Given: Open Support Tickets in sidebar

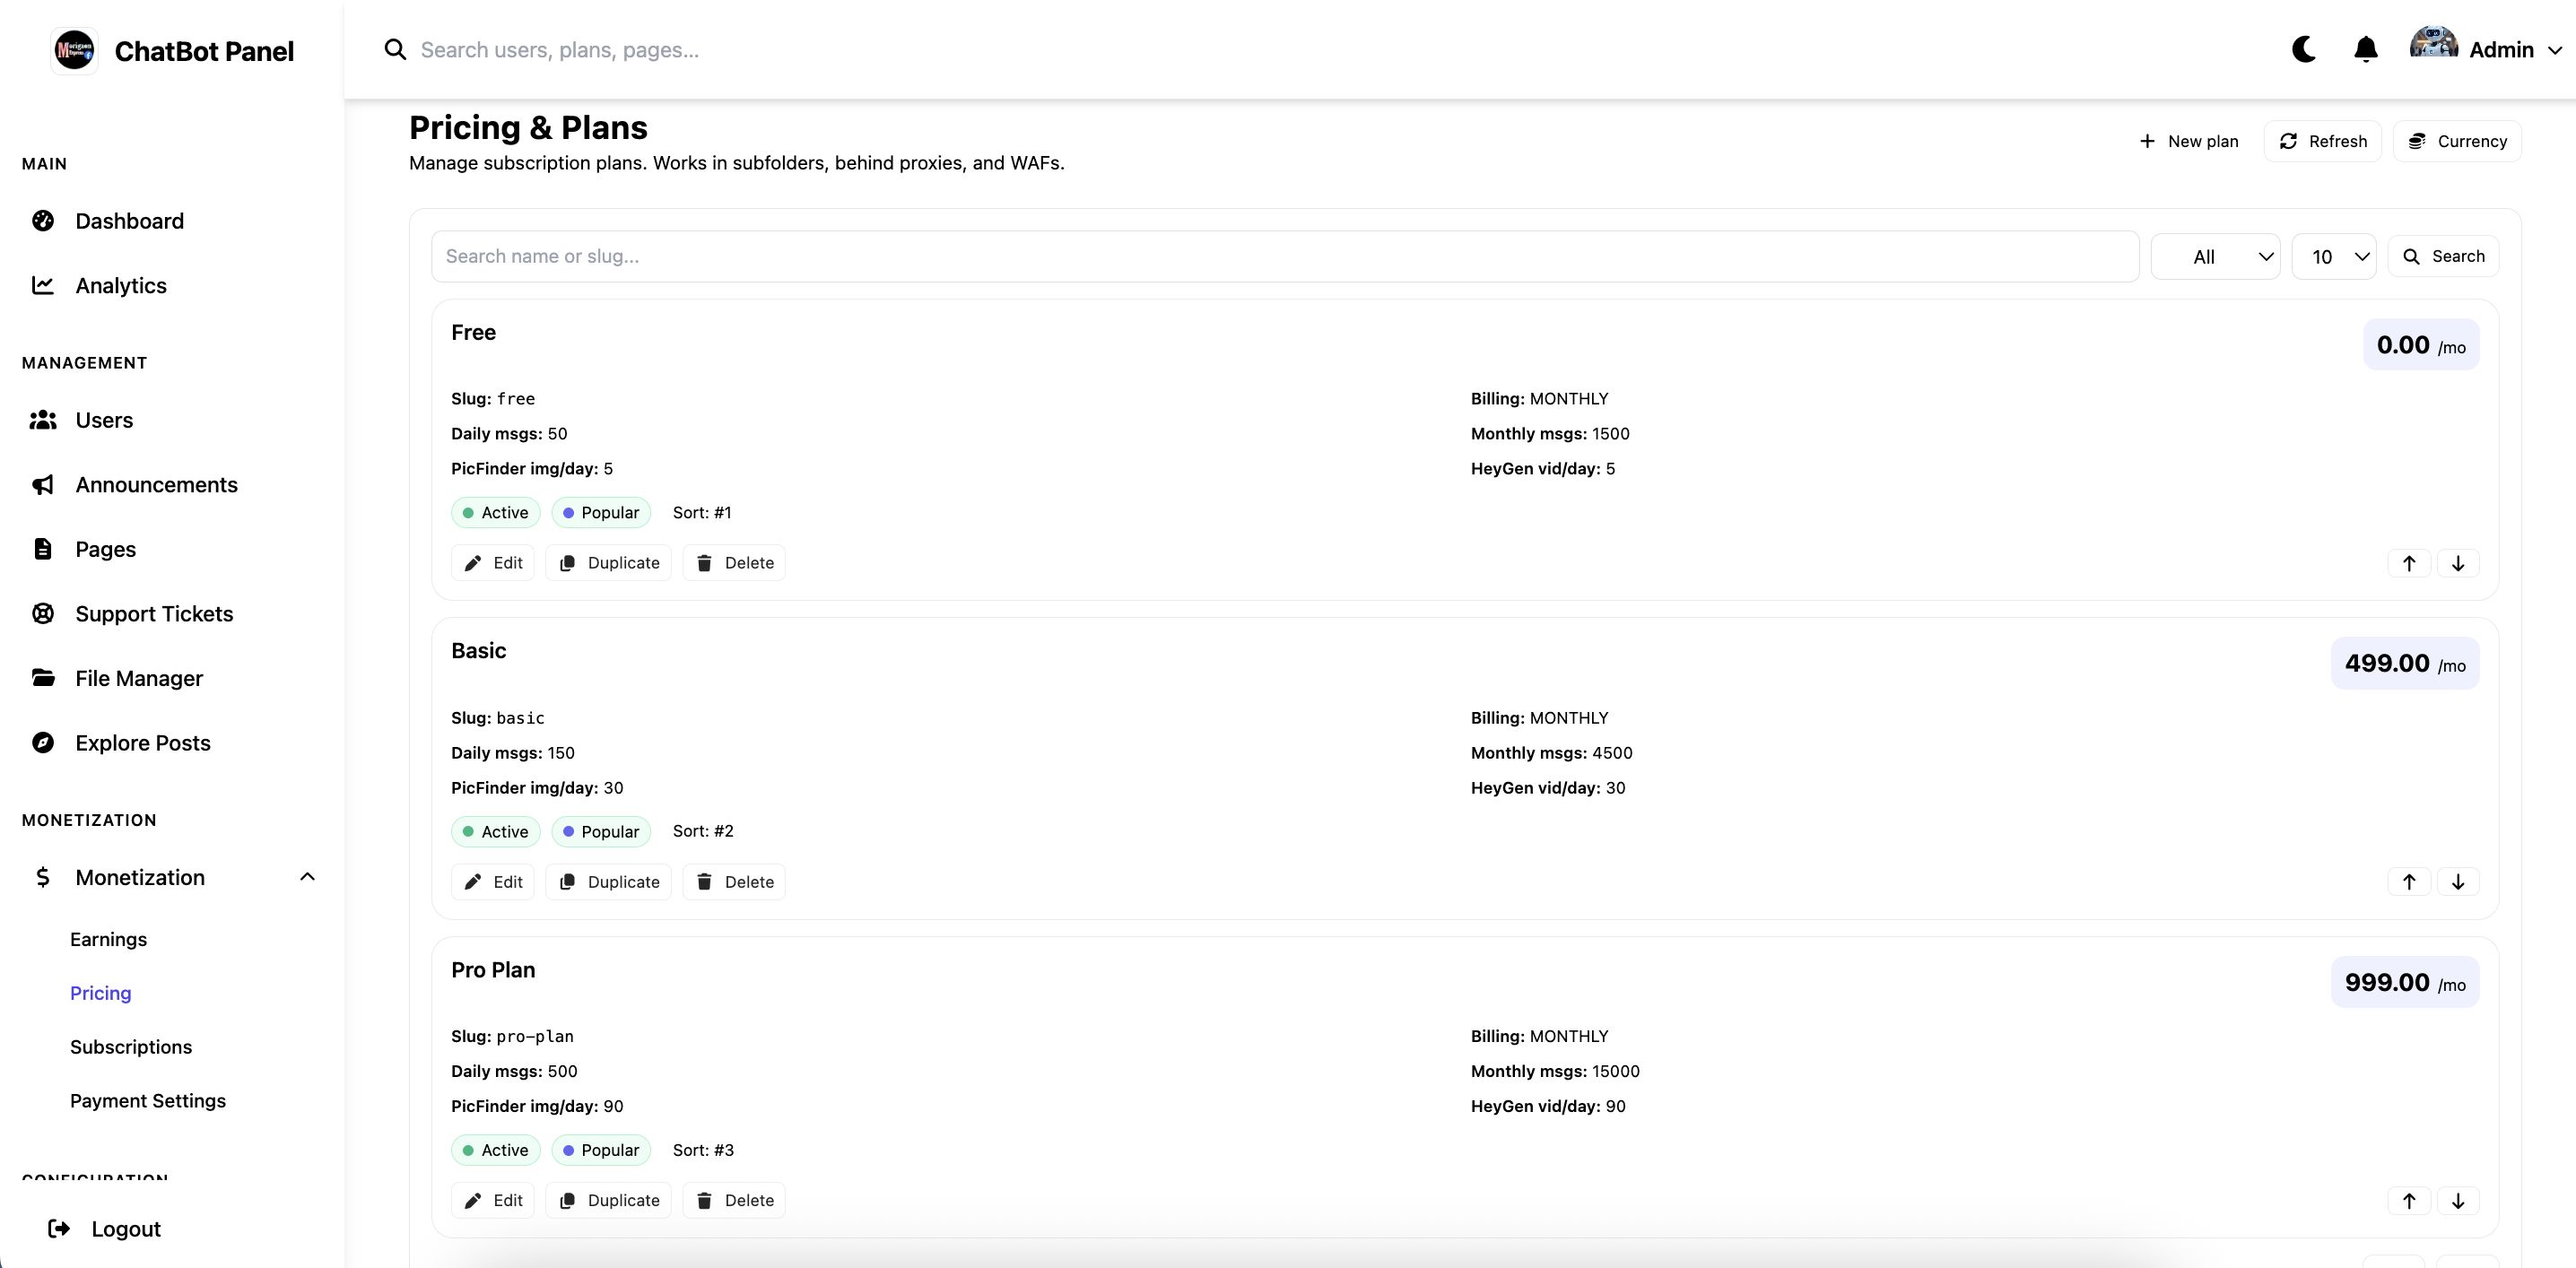Looking at the screenshot, I should pyautogui.click(x=154, y=614).
